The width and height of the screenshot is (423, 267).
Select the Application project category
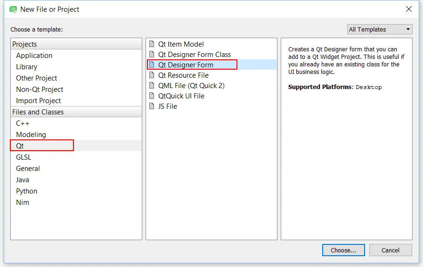(x=34, y=56)
